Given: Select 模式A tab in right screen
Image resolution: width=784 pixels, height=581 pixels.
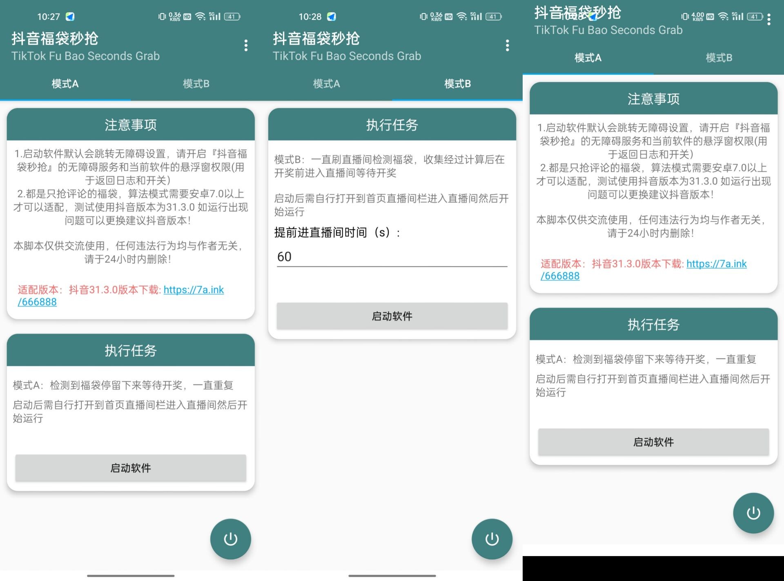Looking at the screenshot, I should point(588,58).
